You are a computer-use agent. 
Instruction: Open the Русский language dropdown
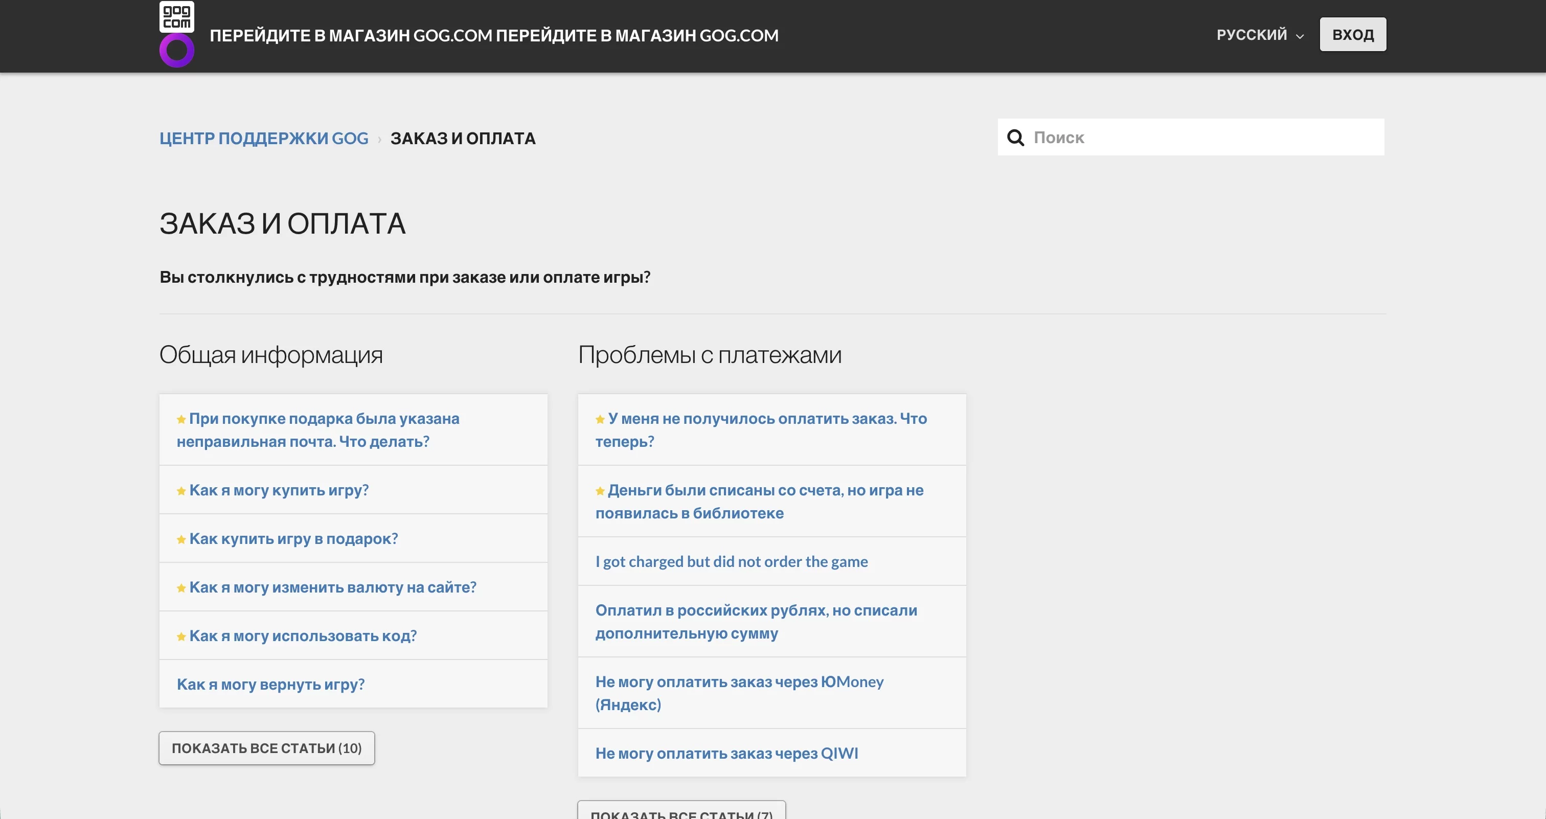[1252, 35]
